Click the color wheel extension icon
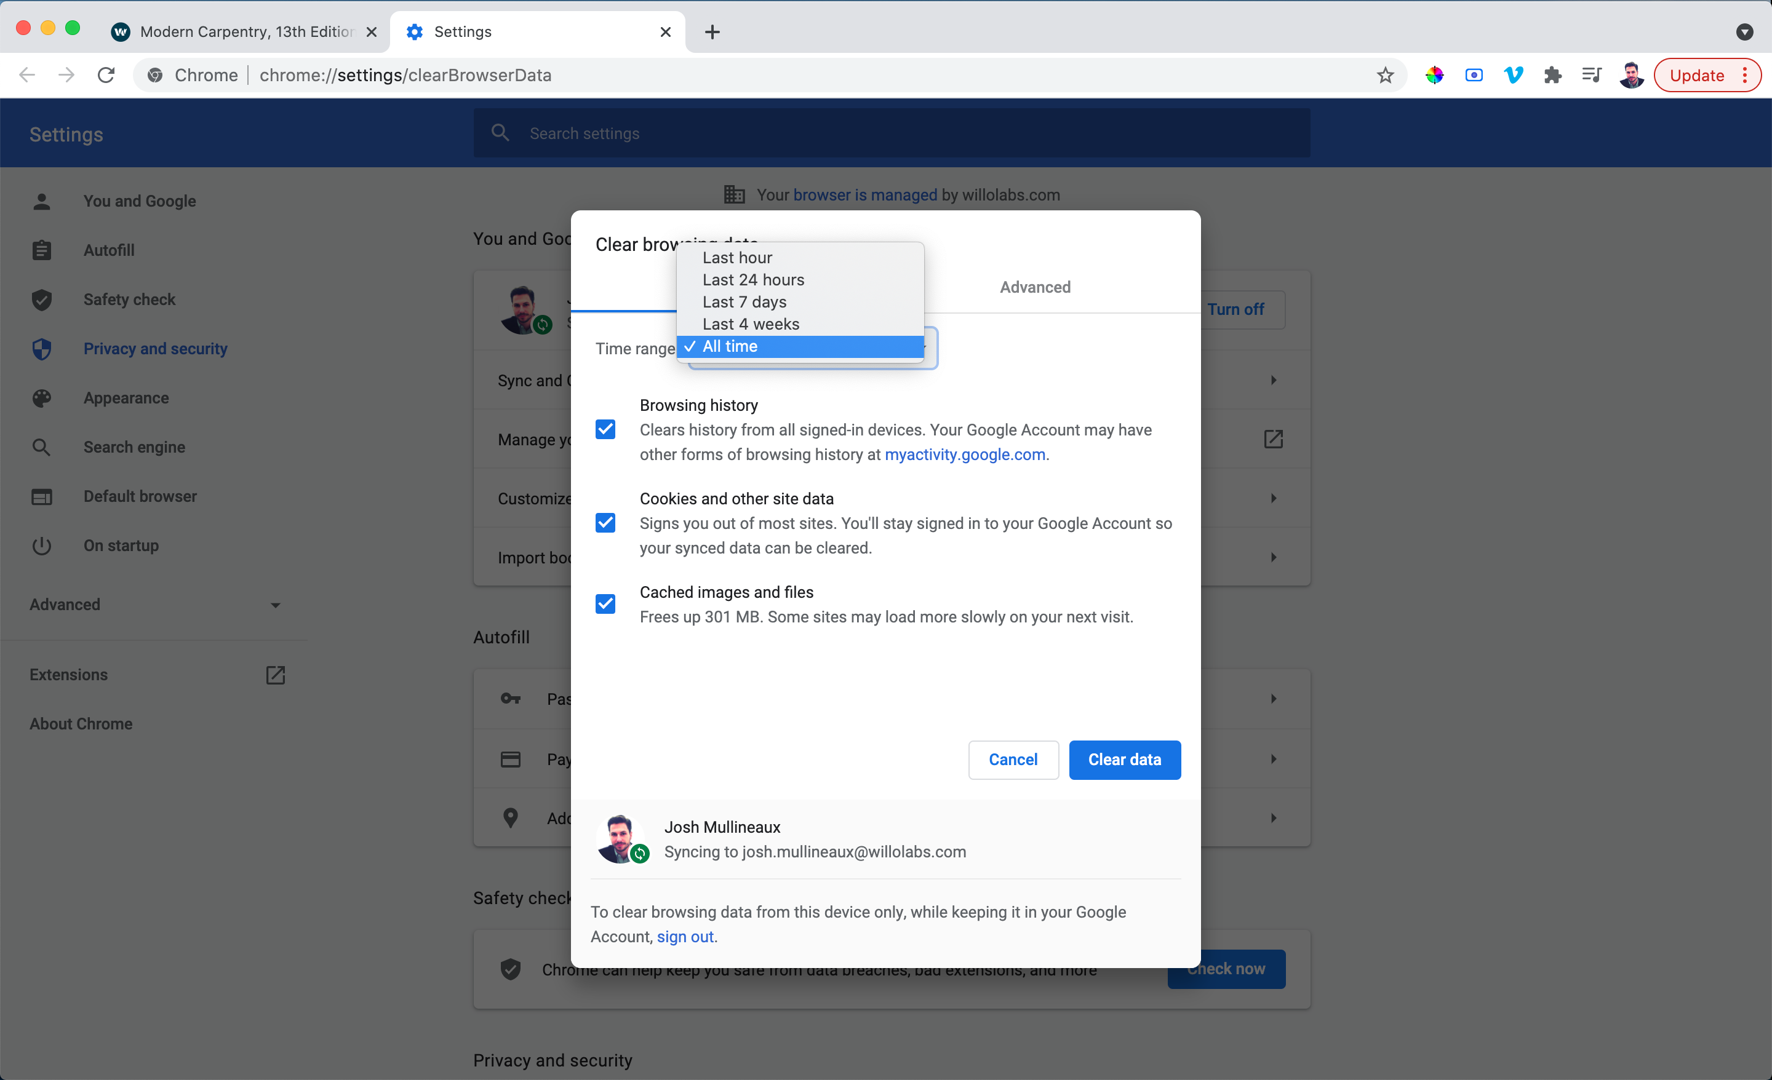1772x1080 pixels. (x=1434, y=75)
